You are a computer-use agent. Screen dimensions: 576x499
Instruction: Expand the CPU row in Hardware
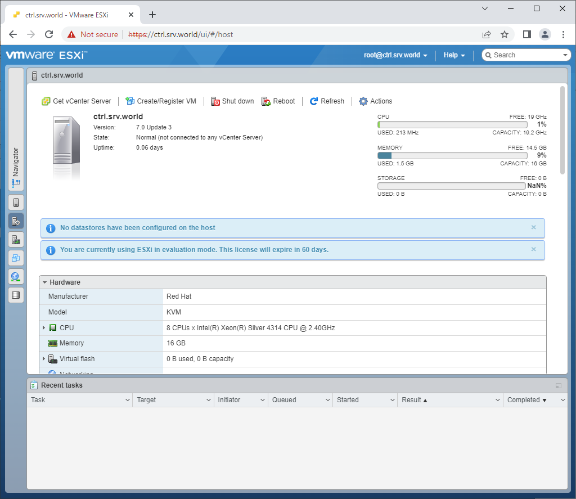pyautogui.click(x=44, y=327)
